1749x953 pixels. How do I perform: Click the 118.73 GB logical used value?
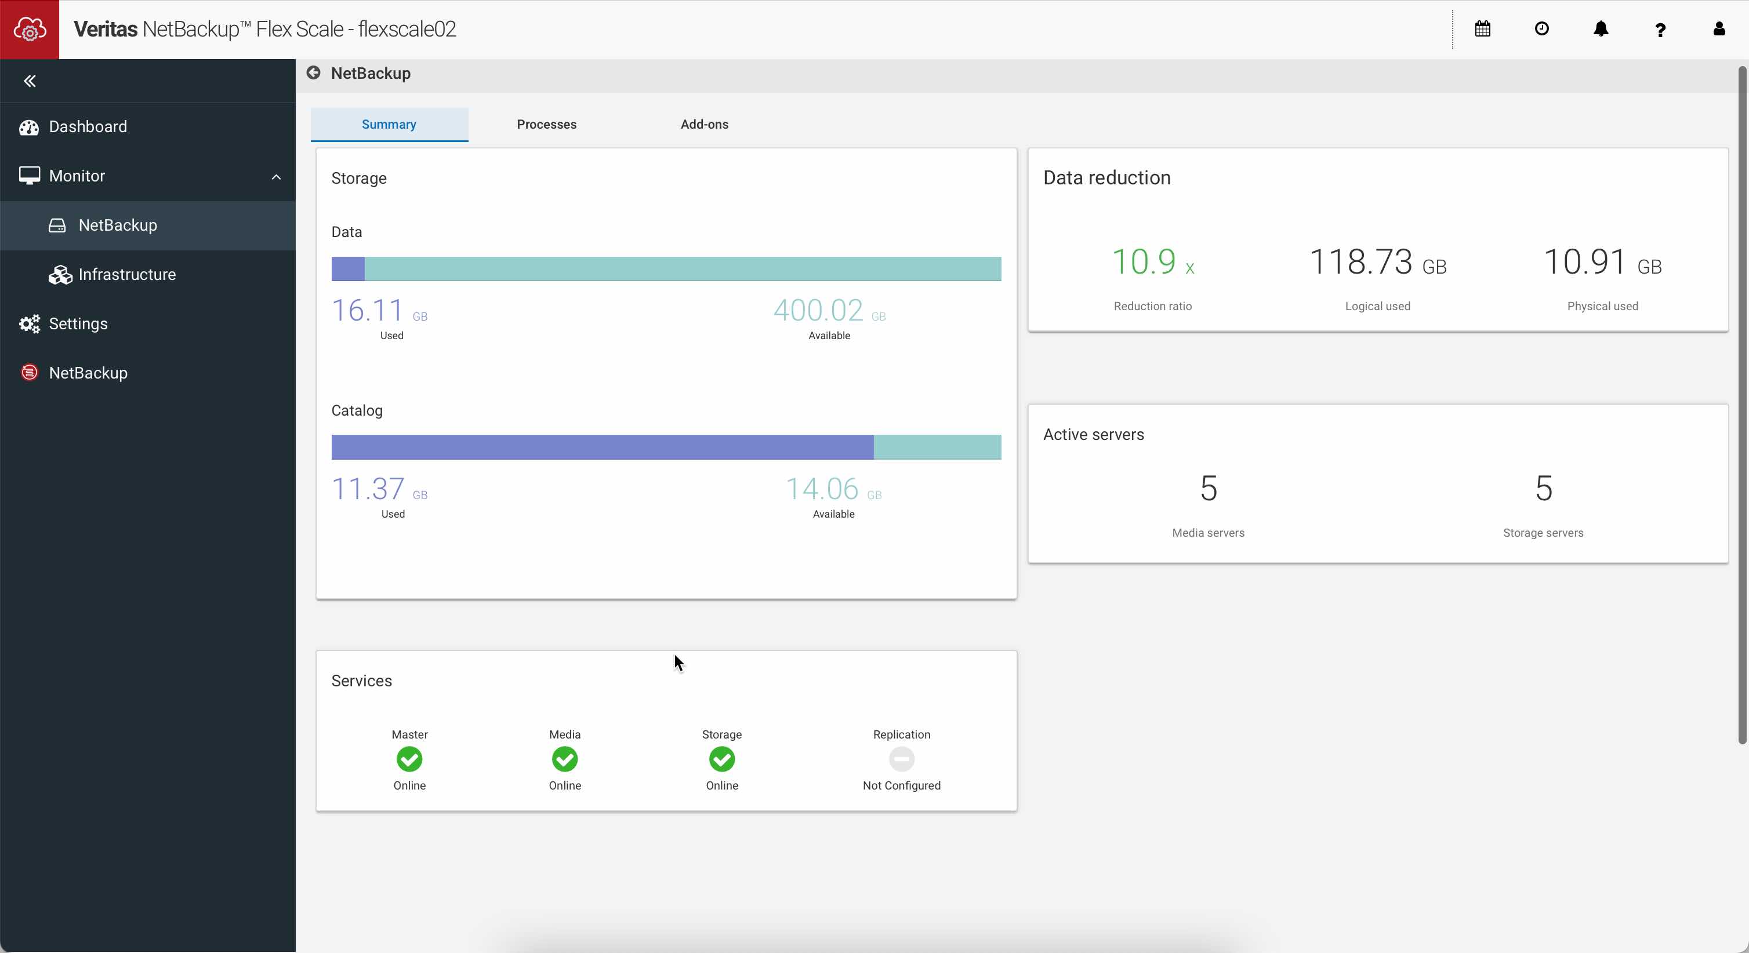[x=1378, y=262]
